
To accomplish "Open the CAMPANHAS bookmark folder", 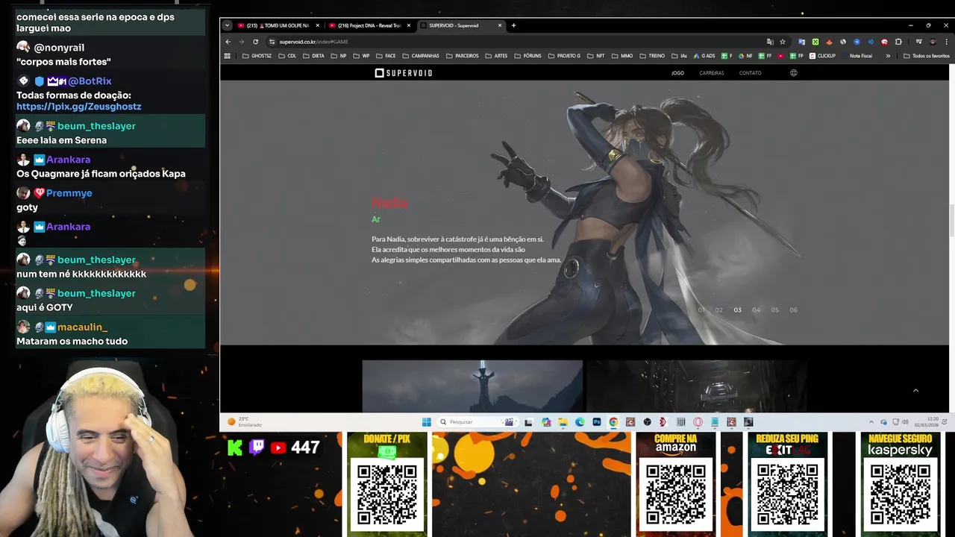I will [421, 56].
